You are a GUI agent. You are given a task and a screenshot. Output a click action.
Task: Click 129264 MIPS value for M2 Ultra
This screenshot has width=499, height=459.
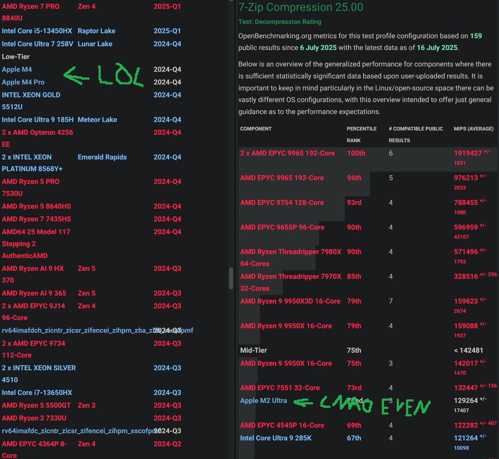(x=466, y=401)
